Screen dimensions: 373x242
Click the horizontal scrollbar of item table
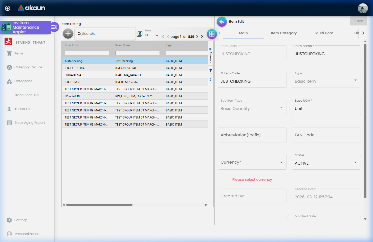click(x=99, y=205)
